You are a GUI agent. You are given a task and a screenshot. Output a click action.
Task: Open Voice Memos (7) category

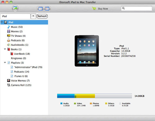pos(20,81)
